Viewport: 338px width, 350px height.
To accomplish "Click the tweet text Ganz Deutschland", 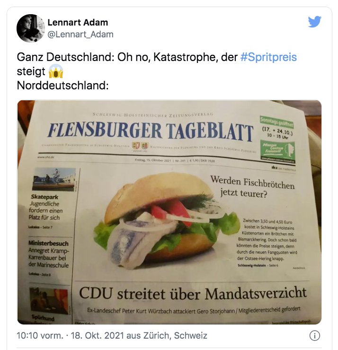I will [x=65, y=57].
